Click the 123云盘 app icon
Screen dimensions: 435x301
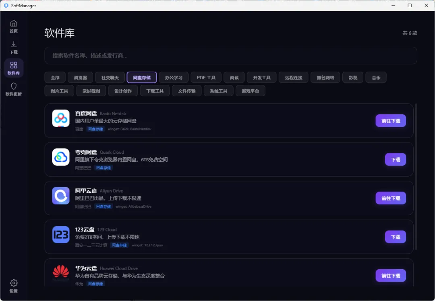point(61,235)
